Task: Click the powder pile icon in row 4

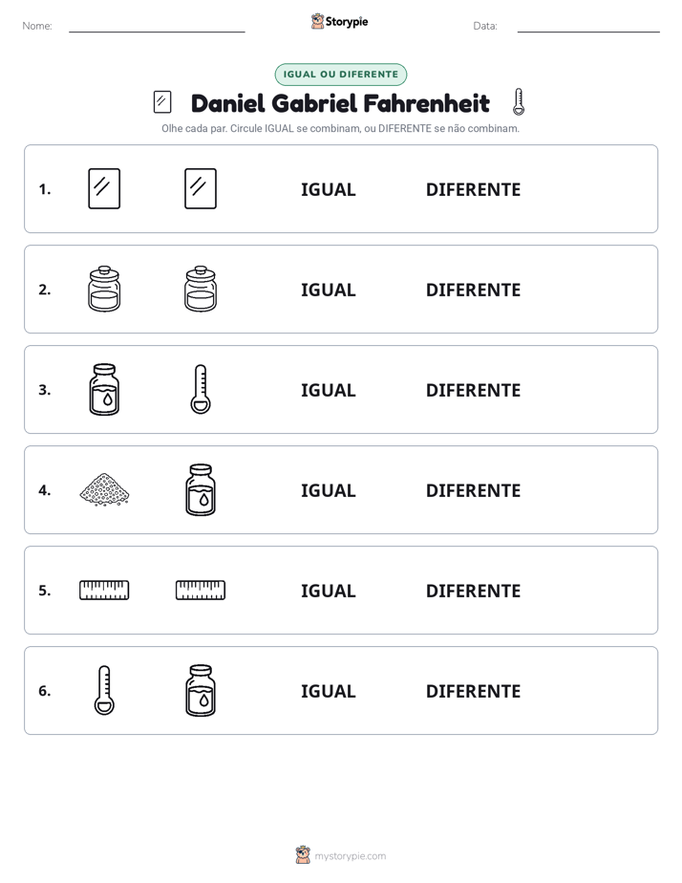Action: [104, 489]
